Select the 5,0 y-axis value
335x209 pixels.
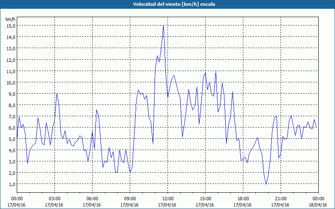pos(12,139)
